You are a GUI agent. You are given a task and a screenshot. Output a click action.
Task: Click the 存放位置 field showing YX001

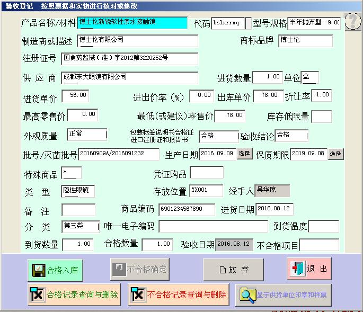click(206, 191)
